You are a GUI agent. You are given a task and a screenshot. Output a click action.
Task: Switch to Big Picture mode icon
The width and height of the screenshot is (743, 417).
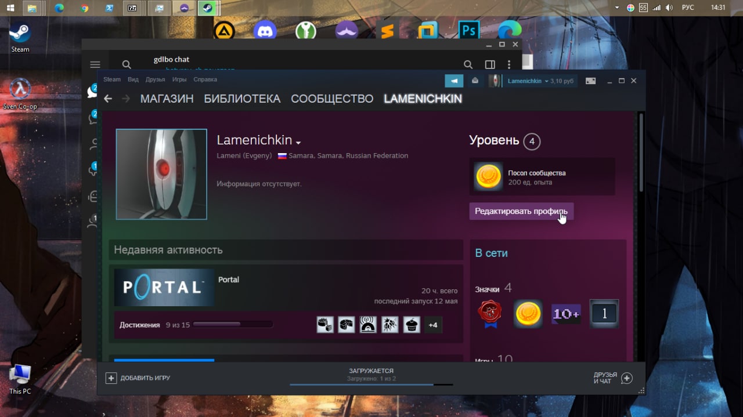[590, 81]
